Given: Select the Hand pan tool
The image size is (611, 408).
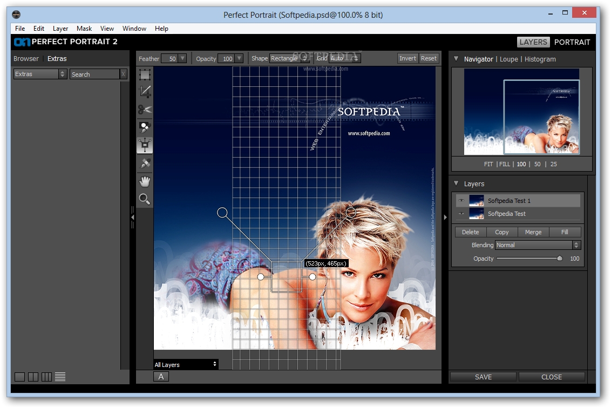Looking at the screenshot, I should click(145, 181).
